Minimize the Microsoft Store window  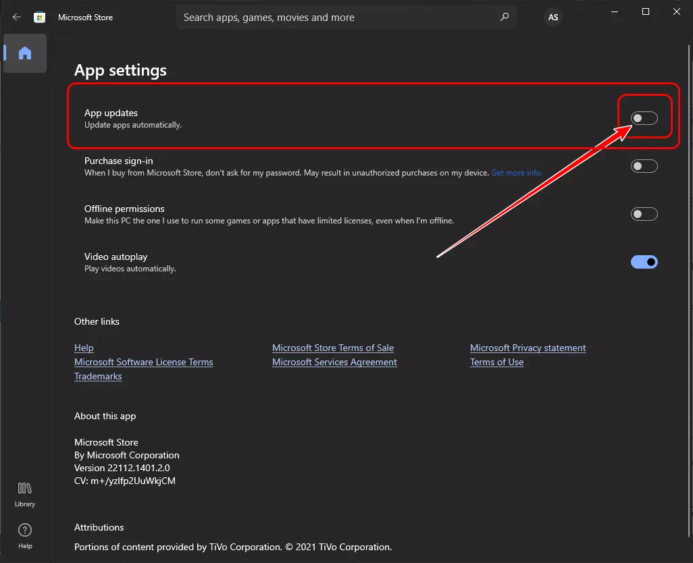[x=615, y=12]
